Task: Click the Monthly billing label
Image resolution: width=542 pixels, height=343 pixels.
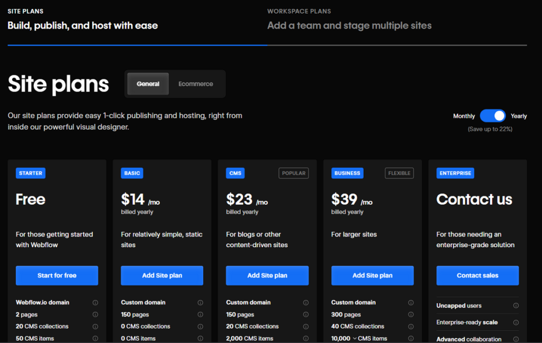Action: (464, 116)
